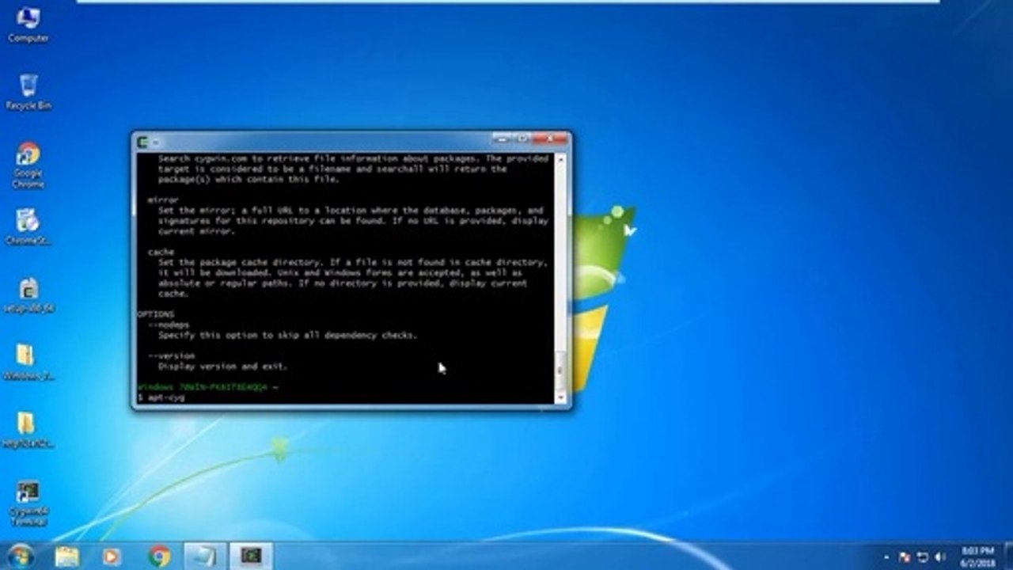Open the Computer desktop icon
This screenshot has height=570, width=1013.
click(28, 24)
